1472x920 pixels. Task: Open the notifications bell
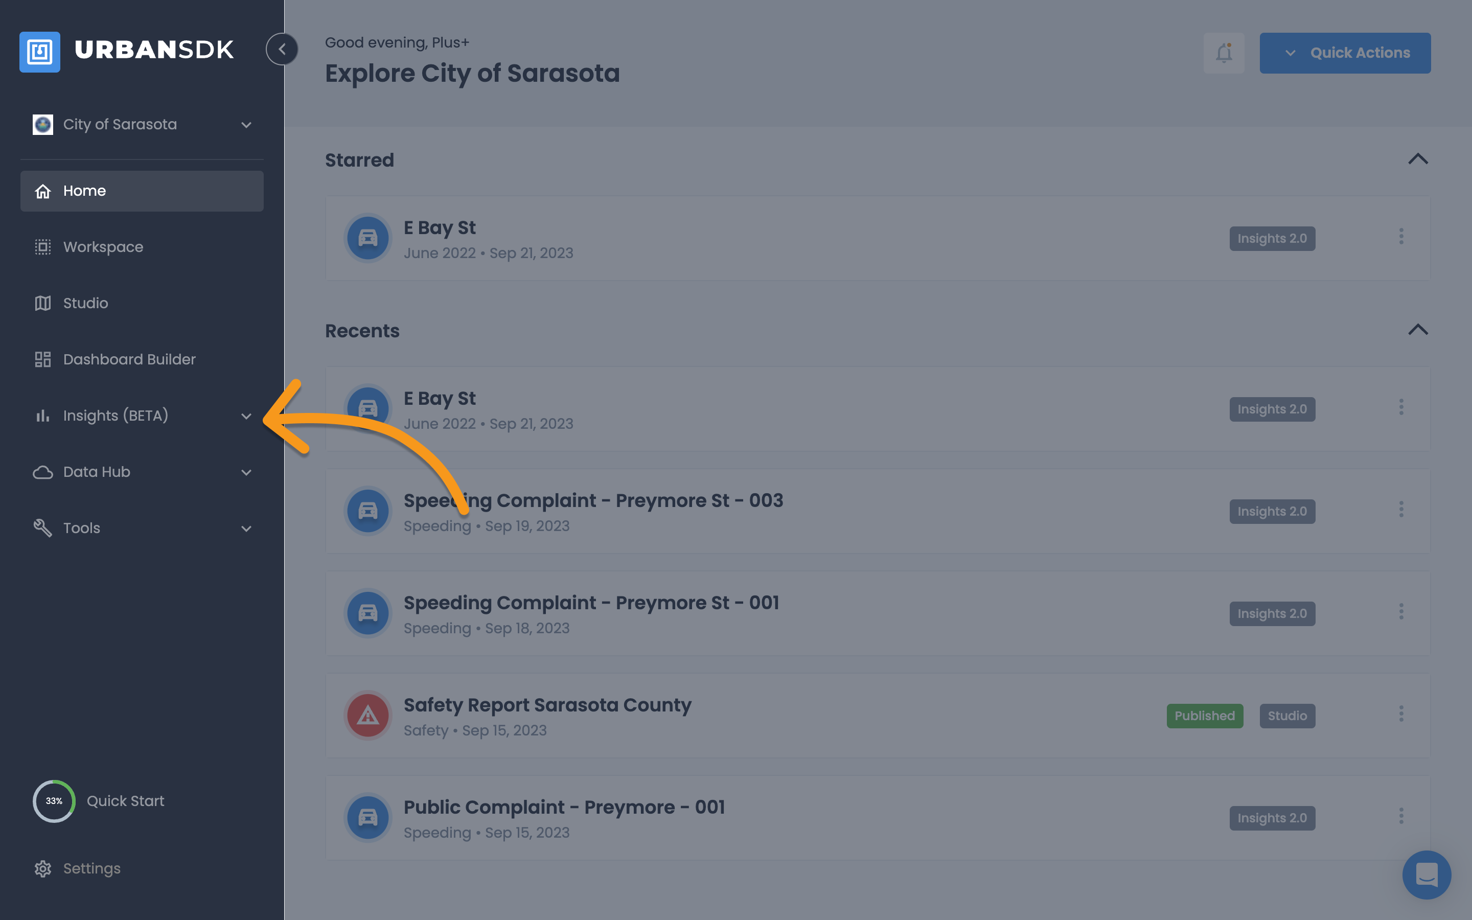(x=1223, y=53)
